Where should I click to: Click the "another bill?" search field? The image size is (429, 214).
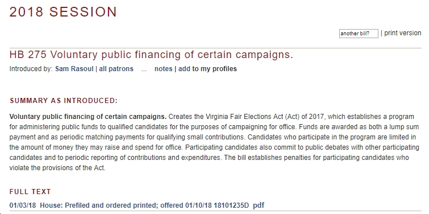(359, 34)
